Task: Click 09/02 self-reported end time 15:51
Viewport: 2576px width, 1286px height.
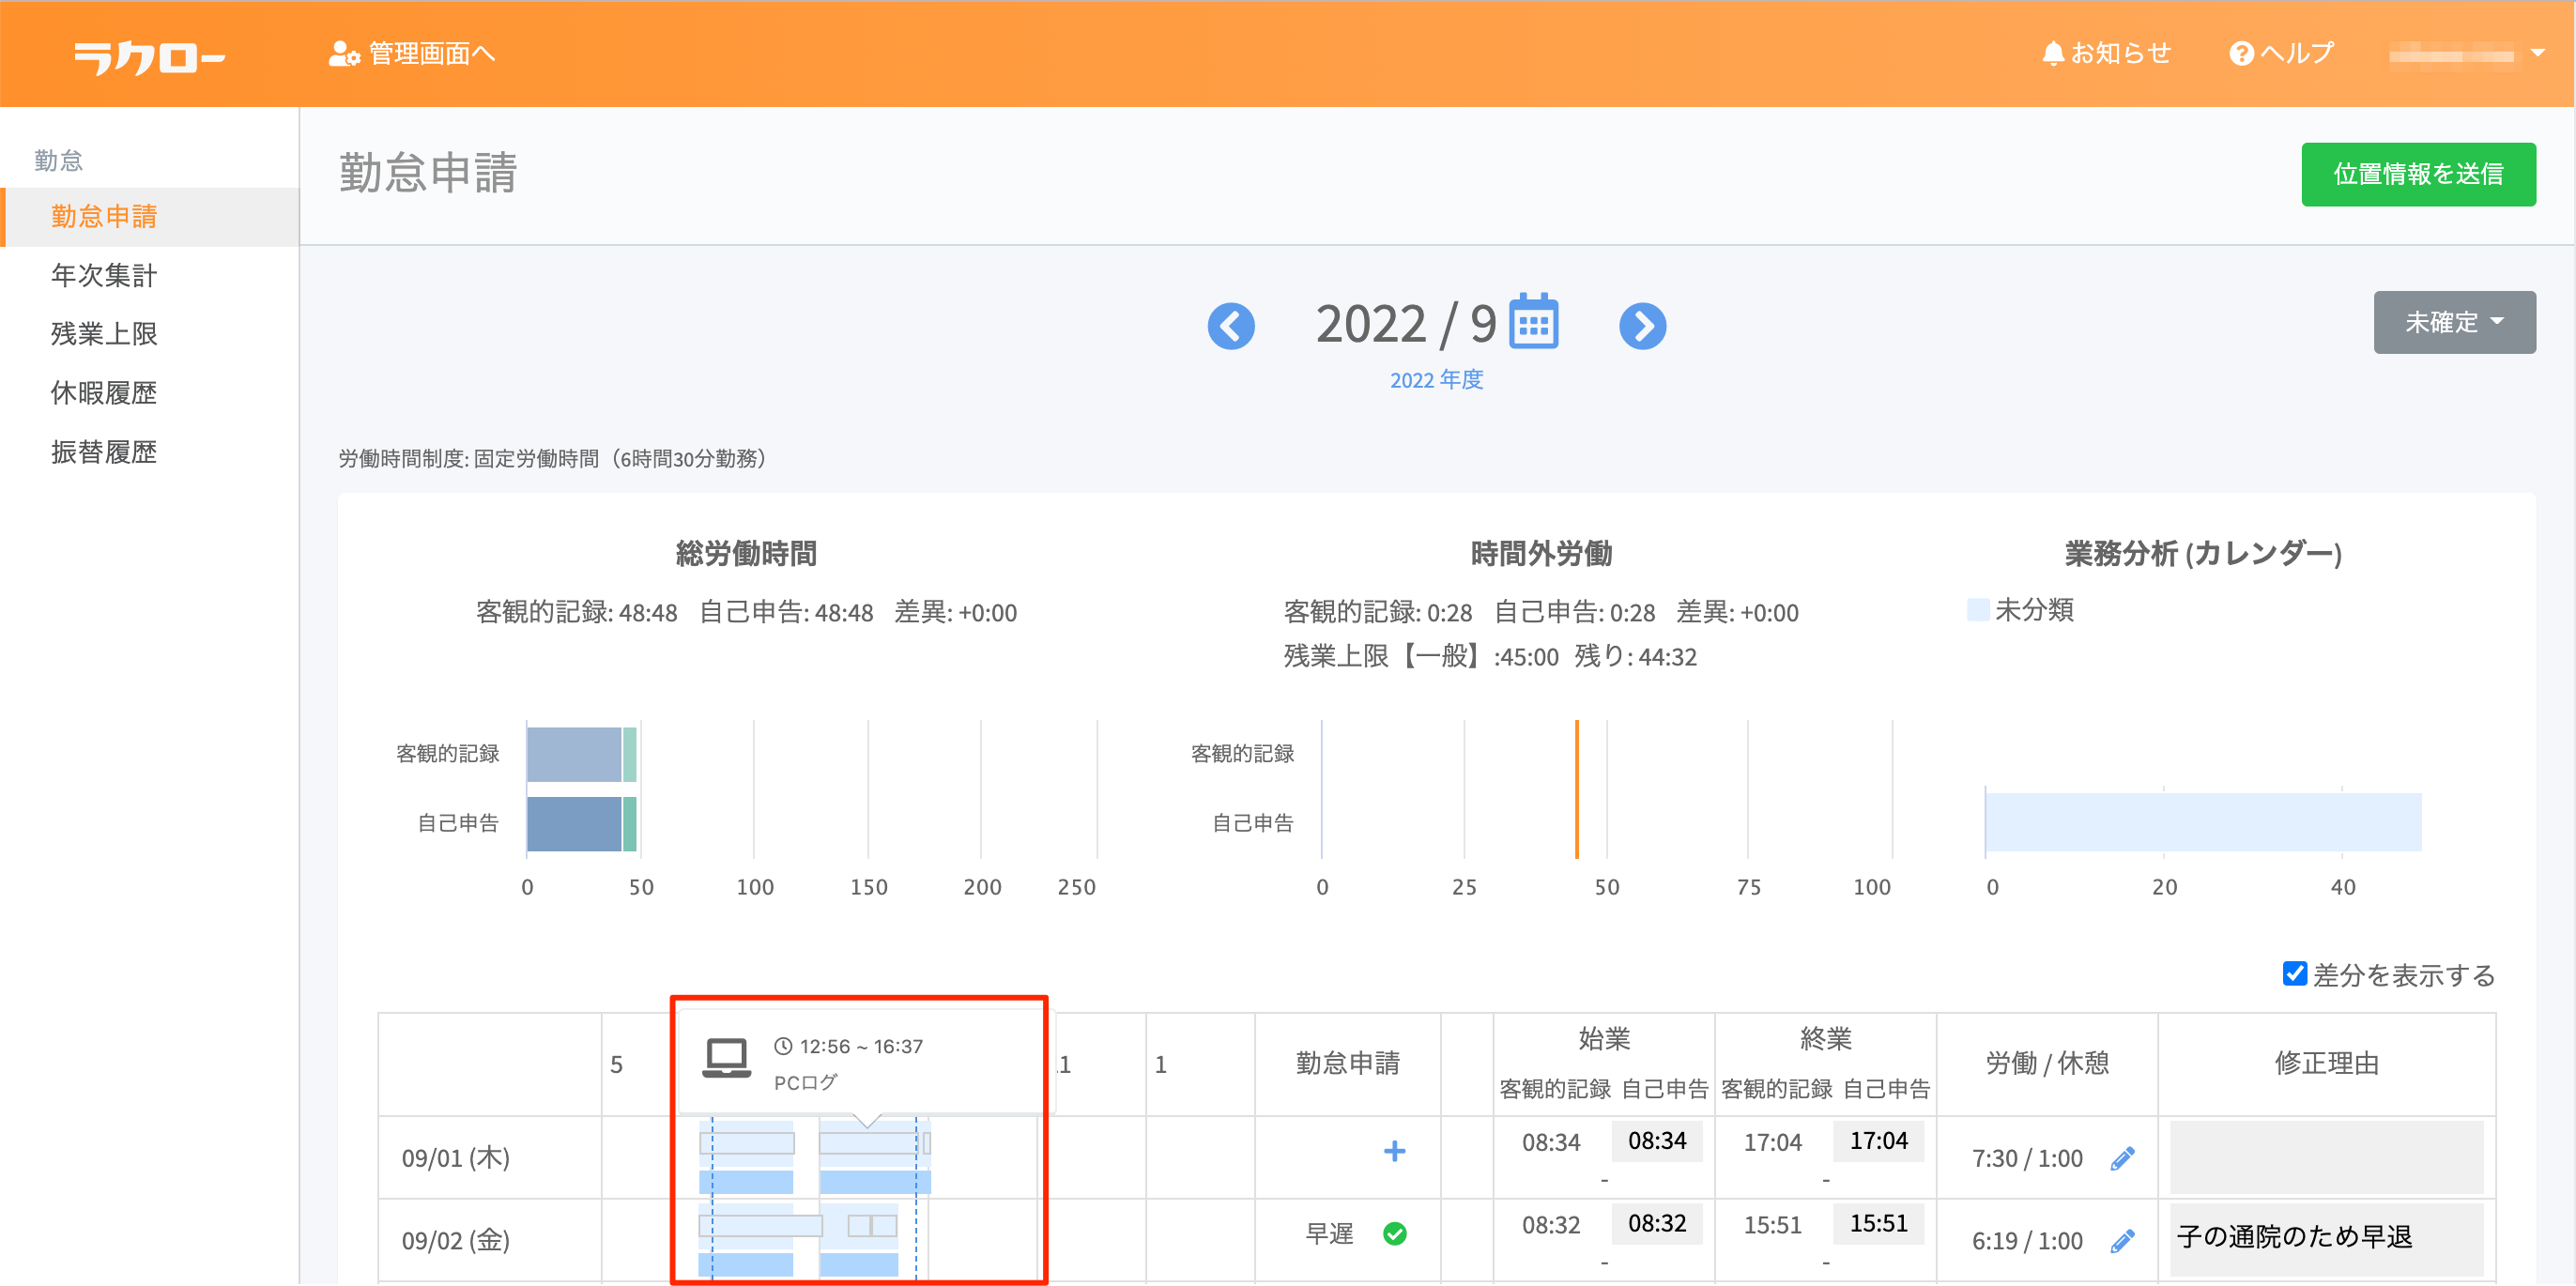Action: pos(1878,1224)
